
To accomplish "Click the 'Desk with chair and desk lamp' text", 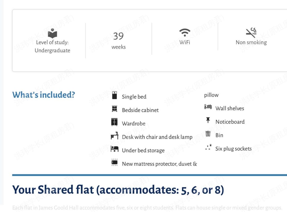I will [x=157, y=137].
